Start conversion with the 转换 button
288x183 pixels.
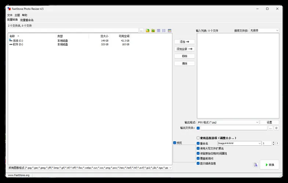[x=269, y=165]
